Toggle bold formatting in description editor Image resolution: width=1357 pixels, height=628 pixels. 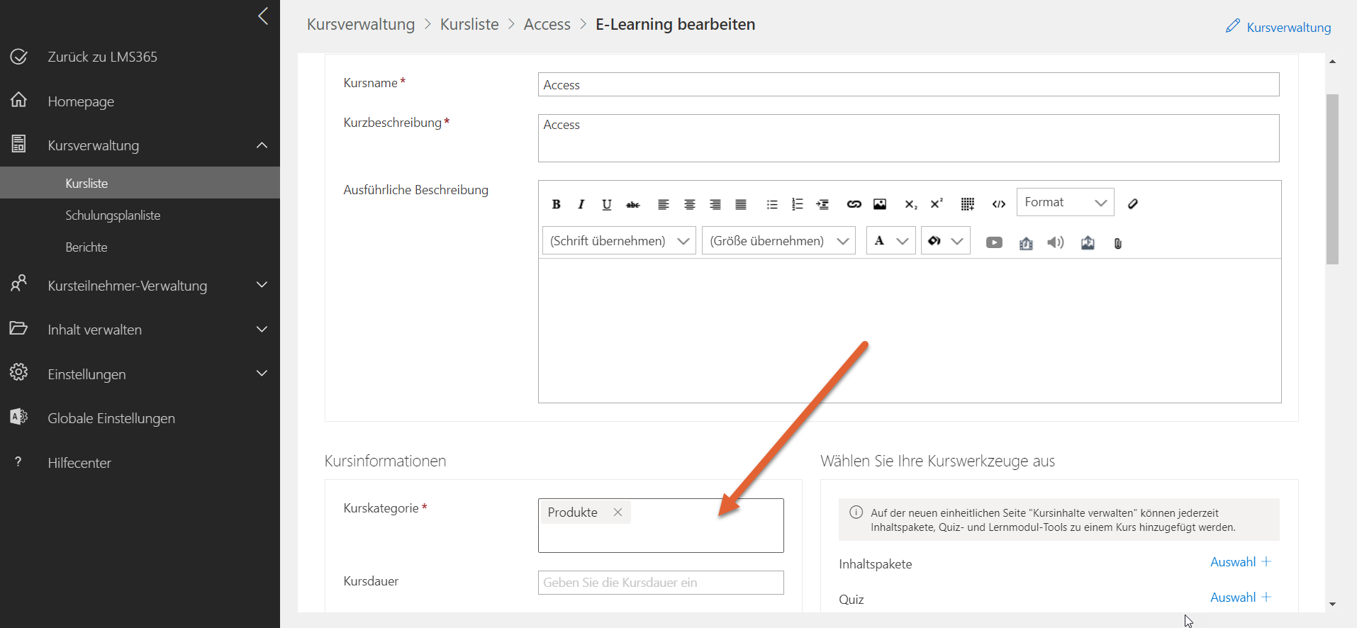(557, 204)
